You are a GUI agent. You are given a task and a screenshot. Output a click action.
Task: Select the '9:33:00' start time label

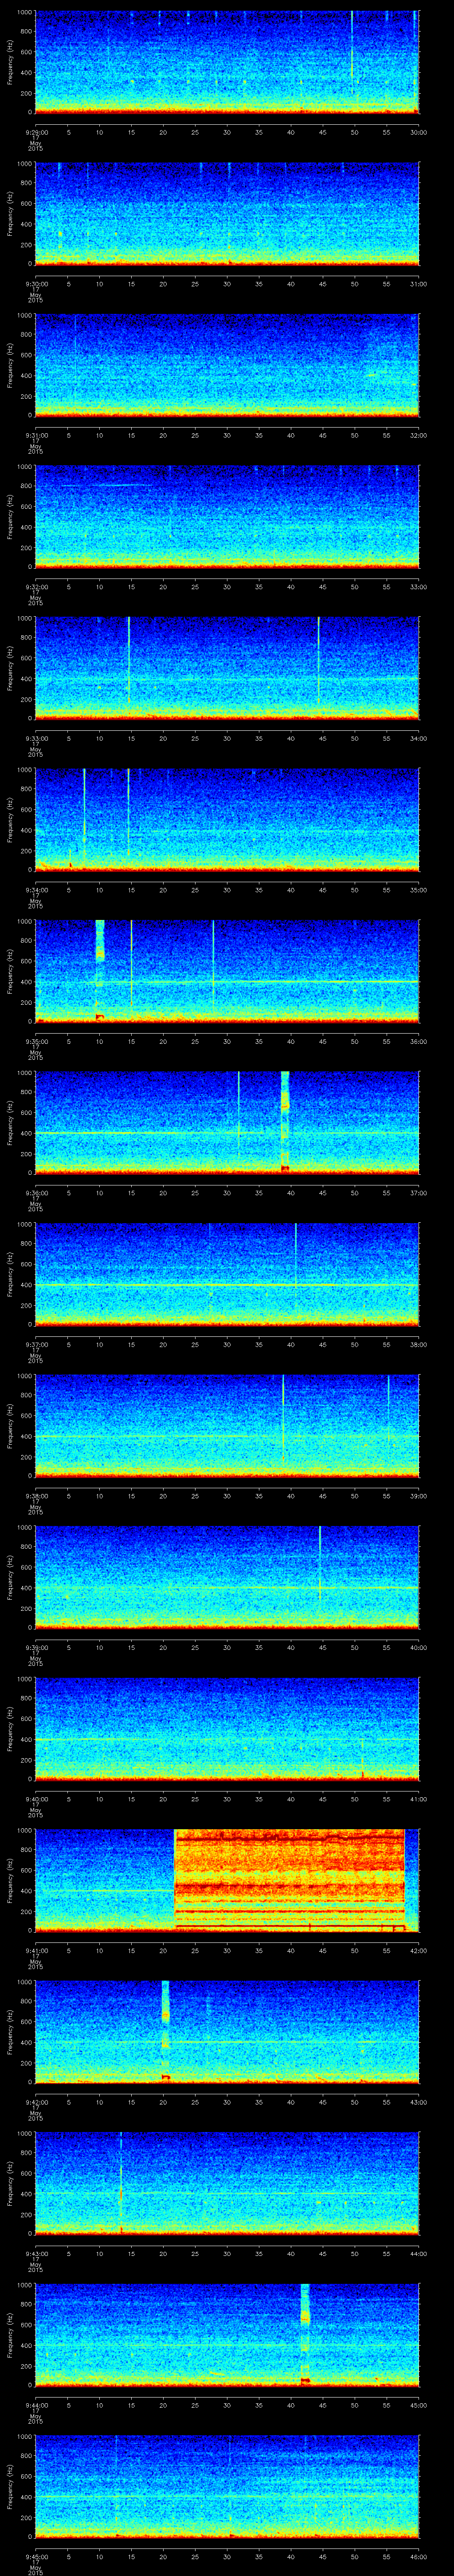36,738
